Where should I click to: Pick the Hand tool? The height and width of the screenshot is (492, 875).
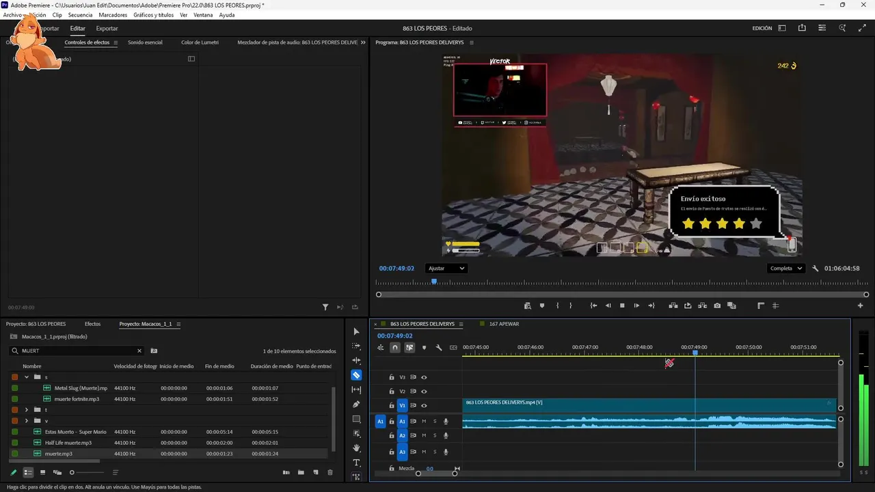point(356,448)
